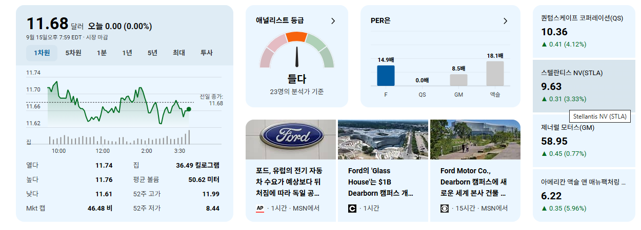Click the 52주 저가 value 8.44
The image size is (641, 230).
point(213,208)
